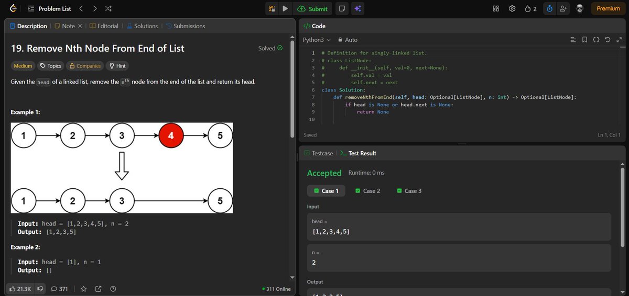
Task: Click the Medium difficulty tag
Action: [23, 66]
